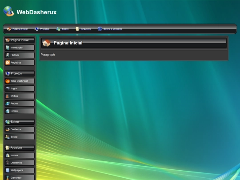The image size is (240, 180).
Task: Click Projetos icon in top navigation bar
Action: [x=36, y=29]
